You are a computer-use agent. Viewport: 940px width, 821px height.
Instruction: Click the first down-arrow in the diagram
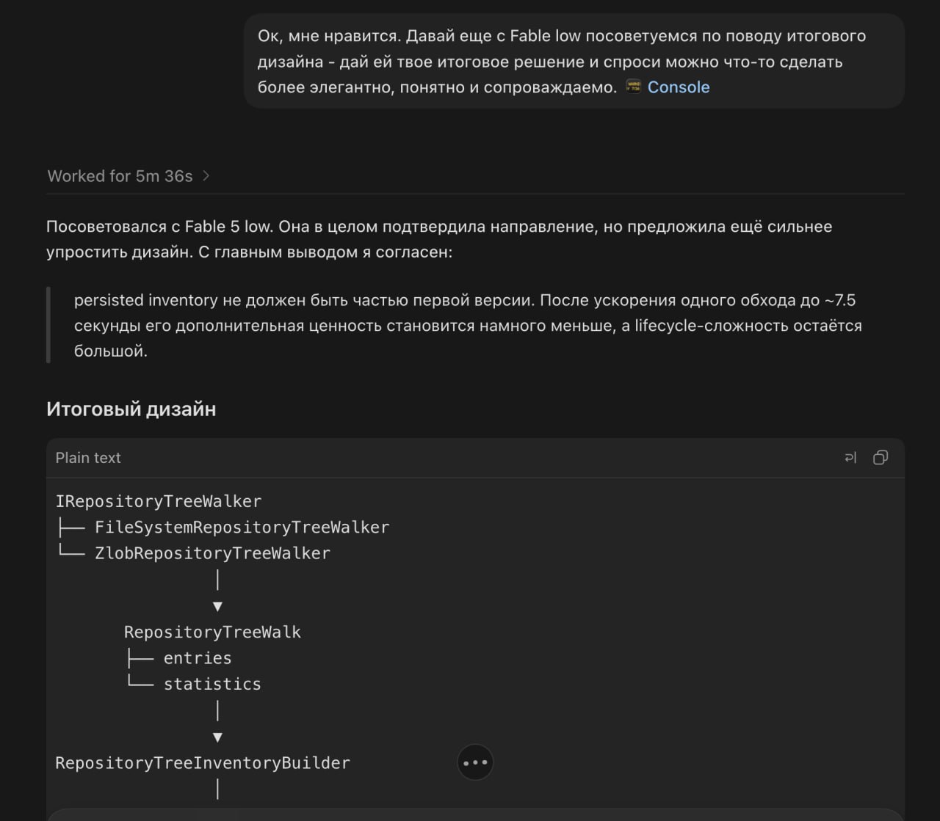click(x=217, y=606)
